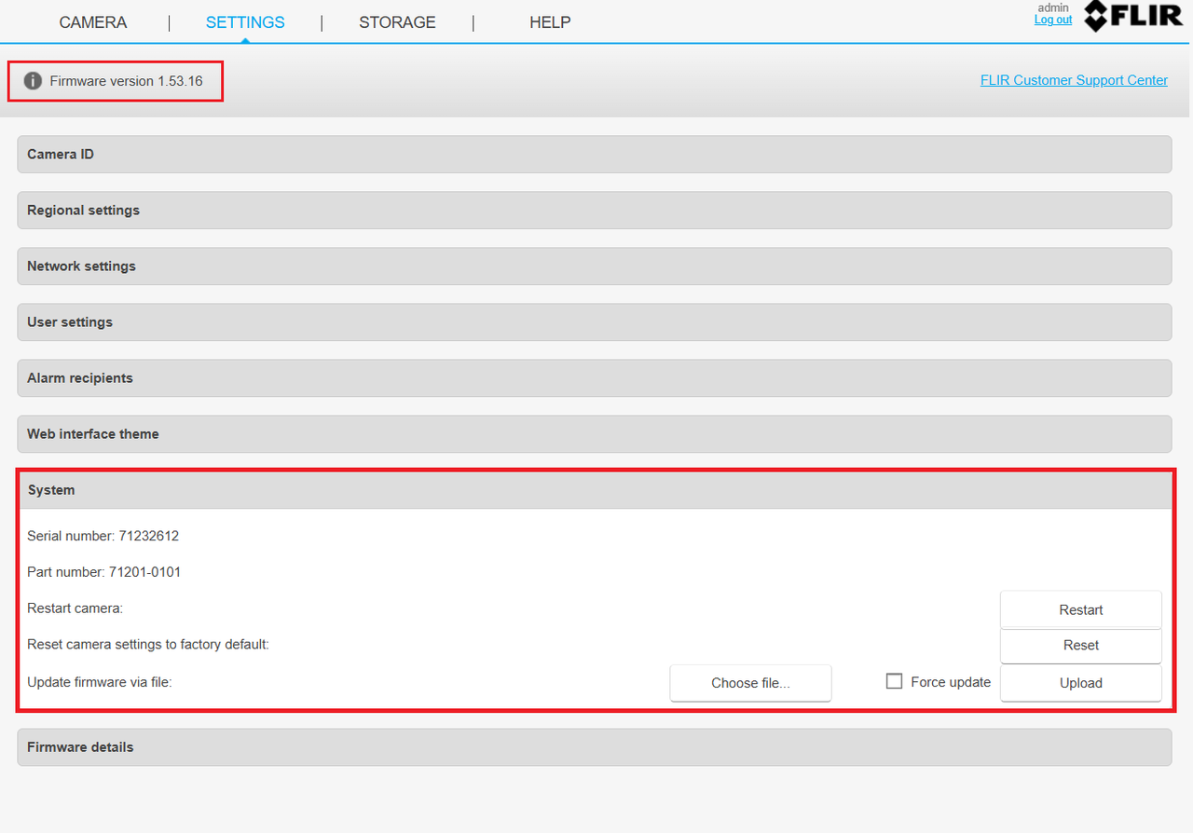The height and width of the screenshot is (833, 1193).
Task: Click the firmware version info icon
Action: coord(33,81)
